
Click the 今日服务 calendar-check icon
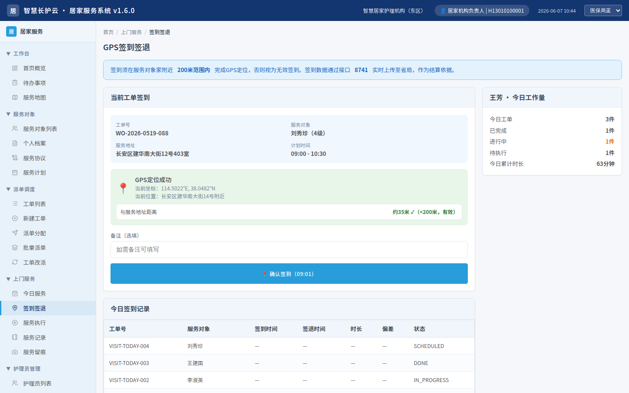point(15,293)
